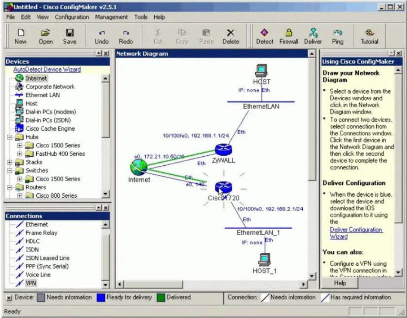Select Cisco Cache Engine device
Screen dimensions: 407x318
[50, 129]
